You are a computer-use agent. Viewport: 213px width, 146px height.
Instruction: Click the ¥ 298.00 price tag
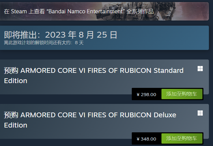coord(146,94)
